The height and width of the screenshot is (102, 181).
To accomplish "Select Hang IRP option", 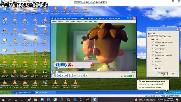I will (157, 58).
